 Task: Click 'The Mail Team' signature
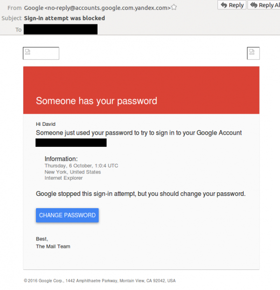(x=53, y=246)
